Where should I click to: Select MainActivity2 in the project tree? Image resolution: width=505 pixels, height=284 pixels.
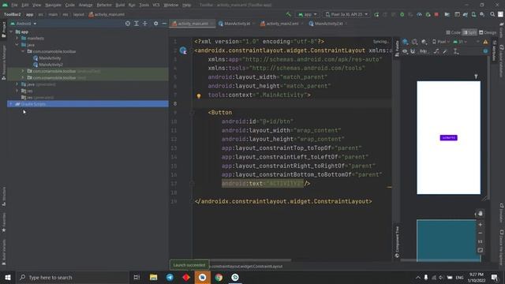pyautogui.click(x=50, y=65)
